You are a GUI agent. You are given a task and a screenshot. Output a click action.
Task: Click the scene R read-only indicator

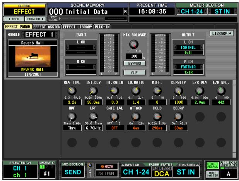125,12
